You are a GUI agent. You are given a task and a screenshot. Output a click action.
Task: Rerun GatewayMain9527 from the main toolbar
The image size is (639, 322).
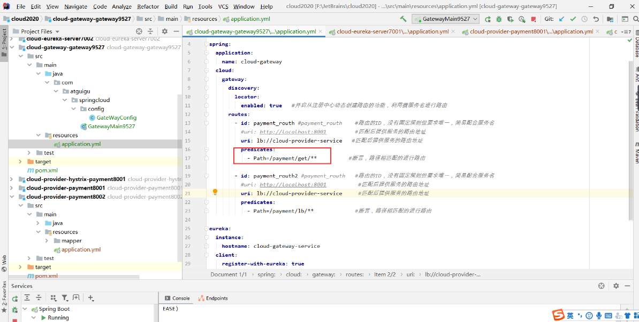pyautogui.click(x=488, y=19)
